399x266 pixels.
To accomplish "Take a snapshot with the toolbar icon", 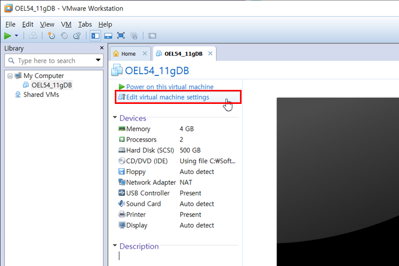I will (51, 36).
